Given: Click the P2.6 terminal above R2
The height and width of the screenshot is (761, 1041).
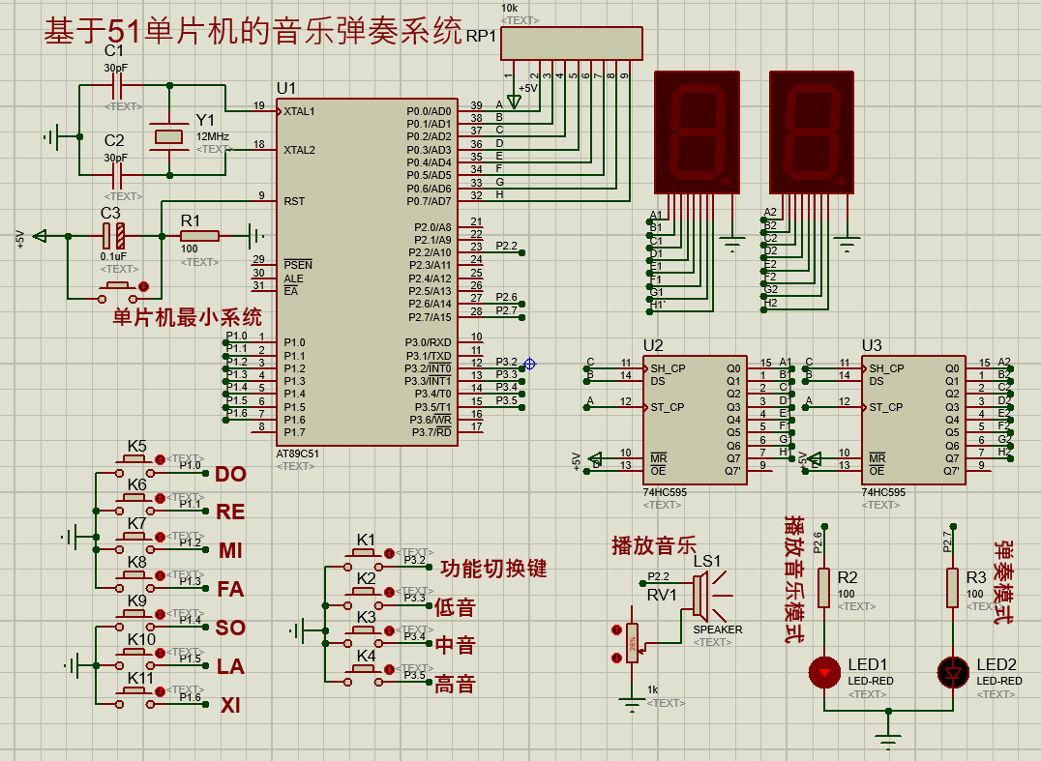Looking at the screenshot, I should pos(824,527).
